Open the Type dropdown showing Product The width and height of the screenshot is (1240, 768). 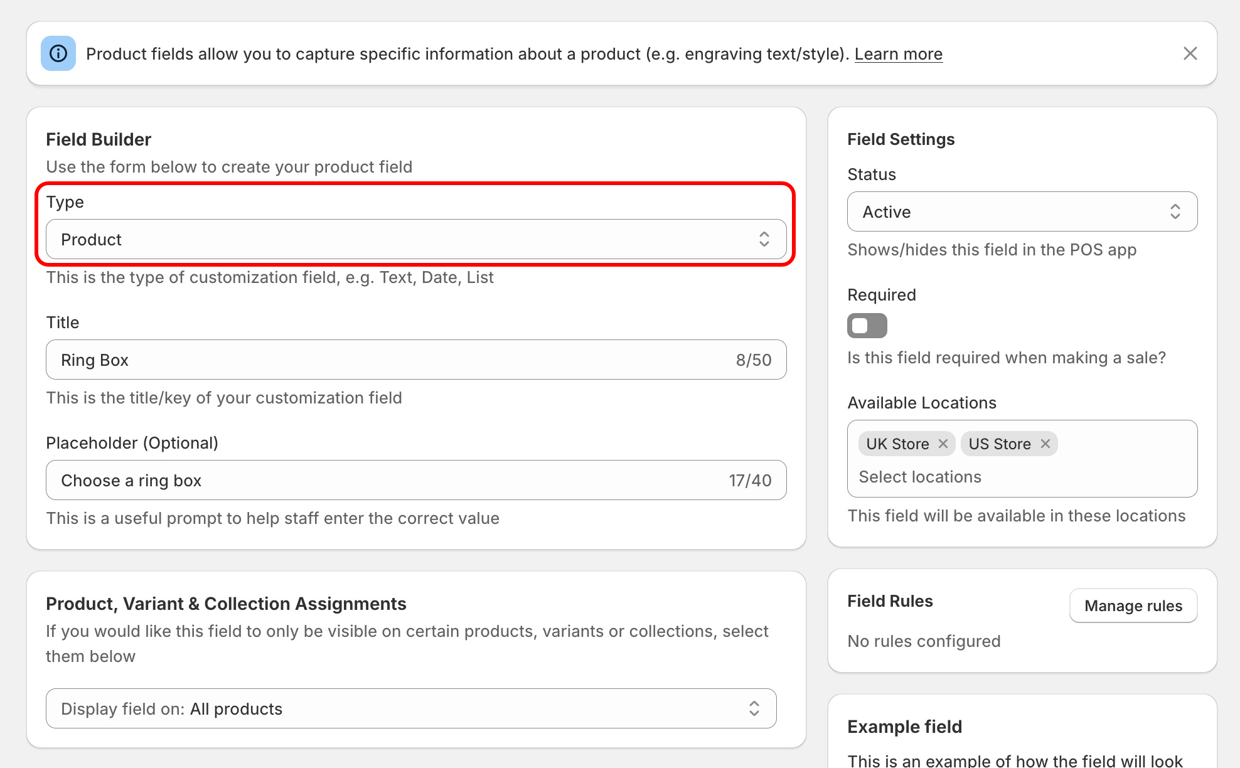(416, 239)
